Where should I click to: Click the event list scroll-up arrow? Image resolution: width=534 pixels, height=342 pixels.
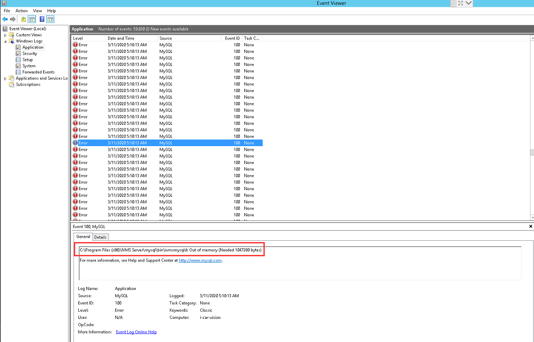tap(532, 38)
